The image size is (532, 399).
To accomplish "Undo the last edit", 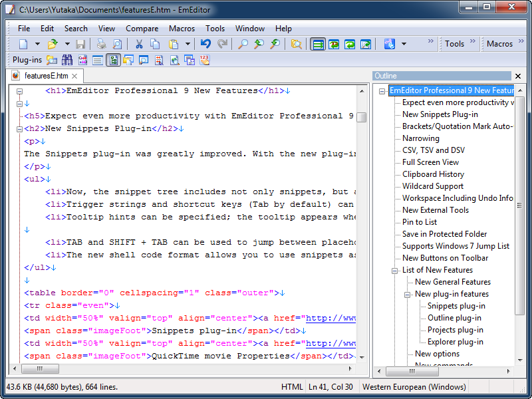I will coord(205,44).
